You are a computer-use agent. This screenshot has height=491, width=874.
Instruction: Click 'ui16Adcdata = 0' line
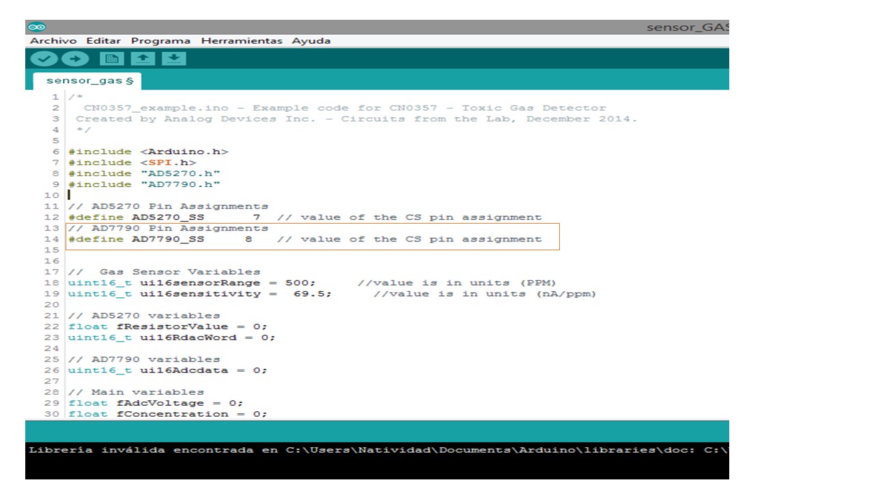point(168,370)
